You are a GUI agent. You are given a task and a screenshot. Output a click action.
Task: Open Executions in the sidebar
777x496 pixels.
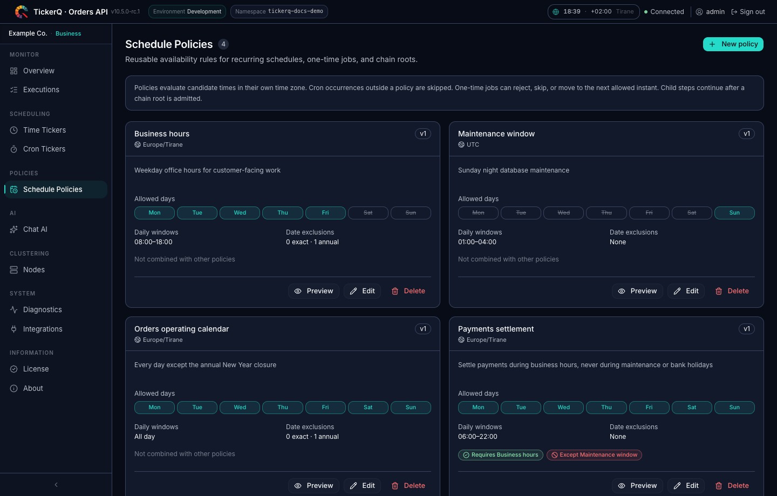point(56,89)
